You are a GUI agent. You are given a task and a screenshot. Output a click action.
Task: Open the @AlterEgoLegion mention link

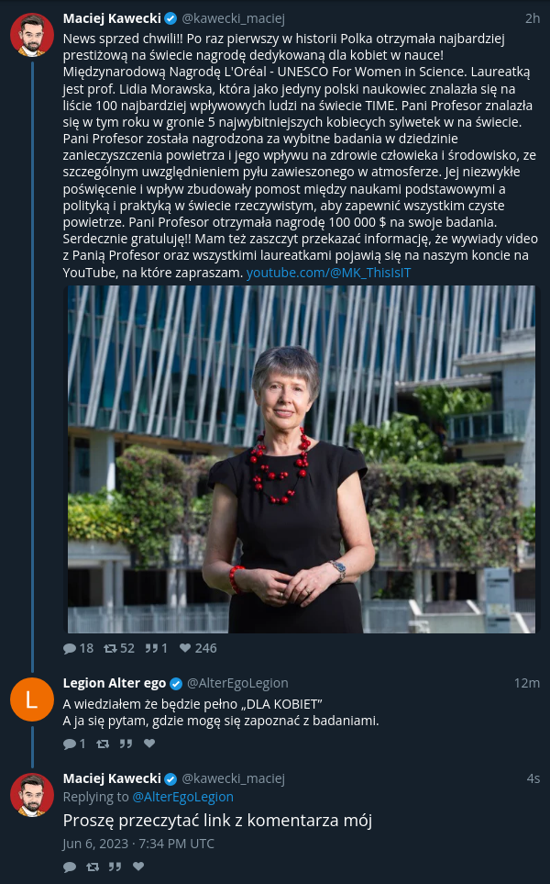183,797
